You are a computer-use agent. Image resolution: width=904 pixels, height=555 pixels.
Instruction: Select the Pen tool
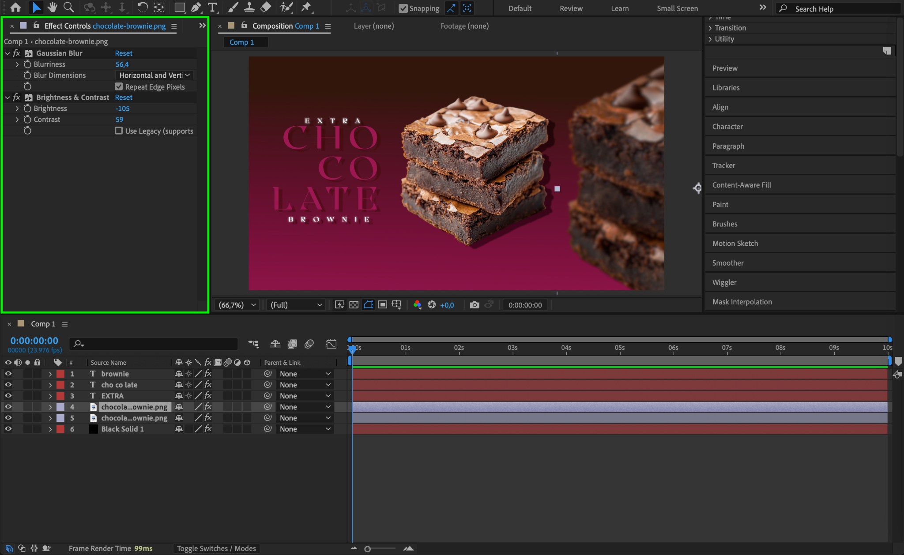pyautogui.click(x=196, y=7)
